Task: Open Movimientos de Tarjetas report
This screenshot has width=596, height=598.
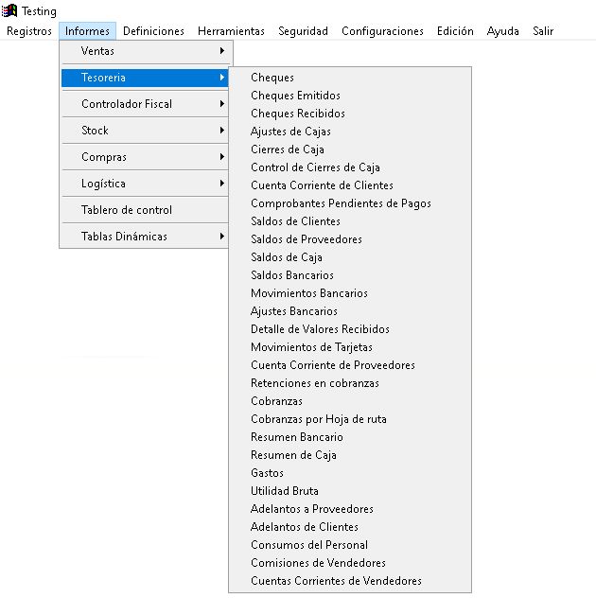Action: [x=311, y=347]
